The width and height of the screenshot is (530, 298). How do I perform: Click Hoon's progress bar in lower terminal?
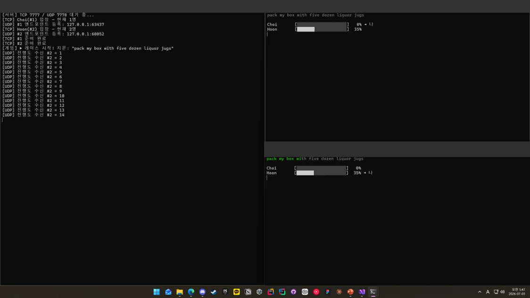click(321, 173)
